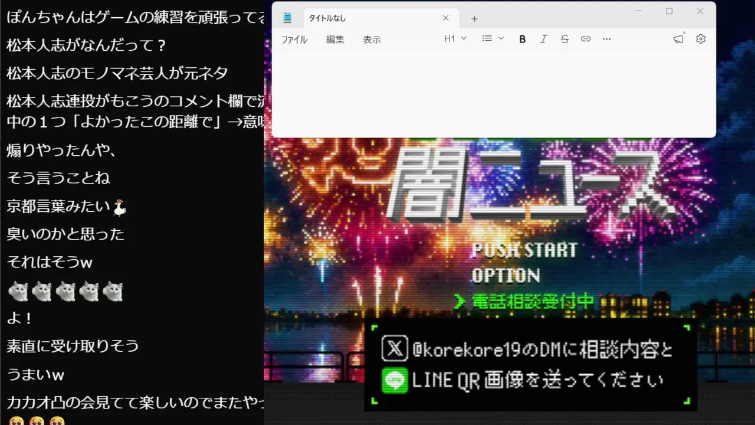Click the chat comment そう言うことね

(x=58, y=178)
